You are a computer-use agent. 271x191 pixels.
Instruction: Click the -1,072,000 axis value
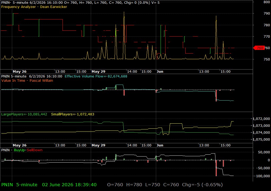[x=261, y=119]
